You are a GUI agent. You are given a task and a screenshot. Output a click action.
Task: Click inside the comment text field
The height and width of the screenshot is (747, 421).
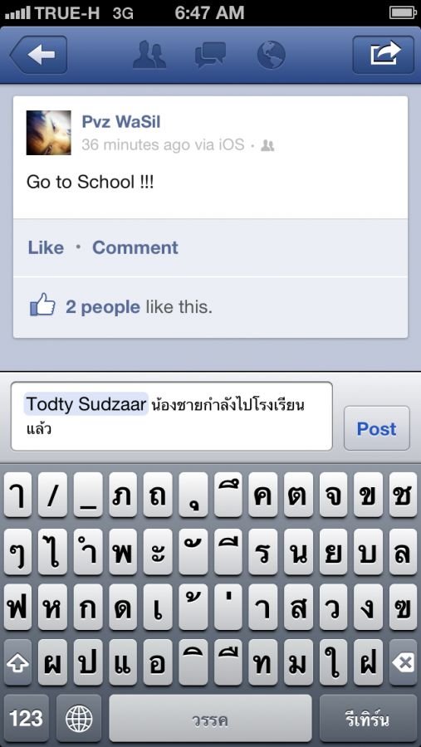pyautogui.click(x=172, y=417)
